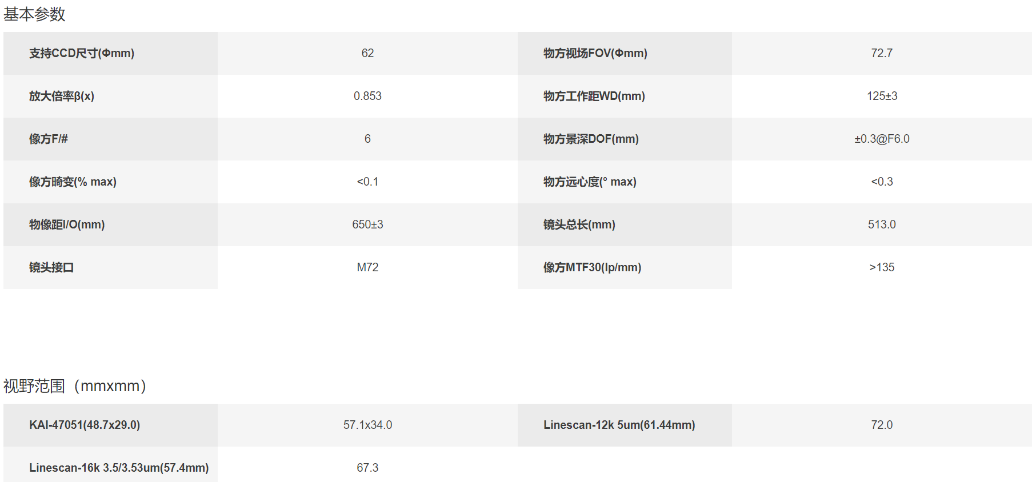Select the 放大倍率β(x) label cell
The width and height of the screenshot is (1036, 482).
click(x=110, y=96)
